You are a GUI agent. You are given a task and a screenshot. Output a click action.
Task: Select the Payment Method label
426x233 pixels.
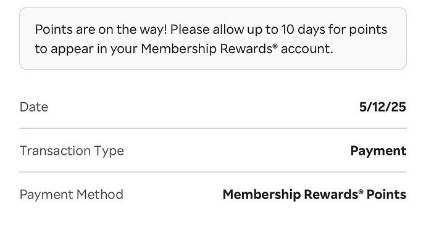(x=72, y=195)
